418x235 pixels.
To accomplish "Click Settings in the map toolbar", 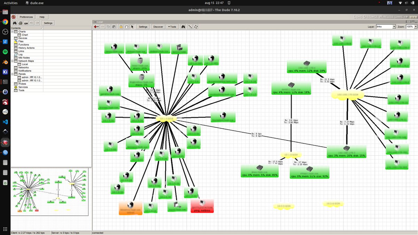I will pos(143,26).
